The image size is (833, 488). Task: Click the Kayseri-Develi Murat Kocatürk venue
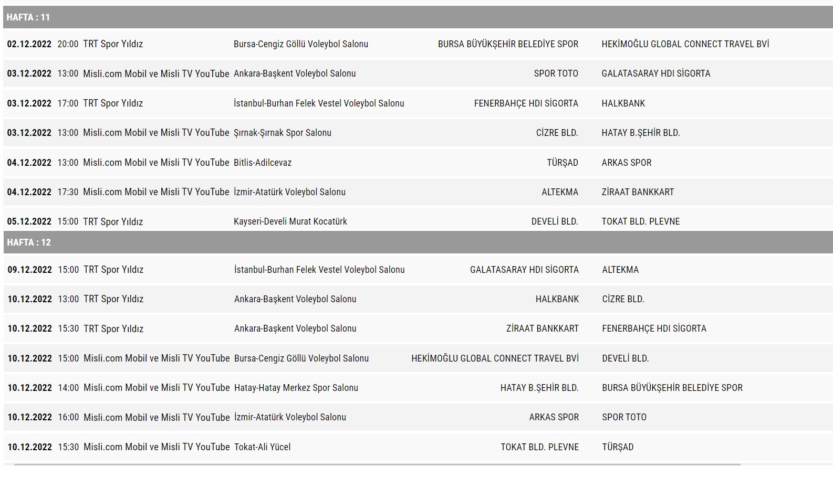pos(290,221)
